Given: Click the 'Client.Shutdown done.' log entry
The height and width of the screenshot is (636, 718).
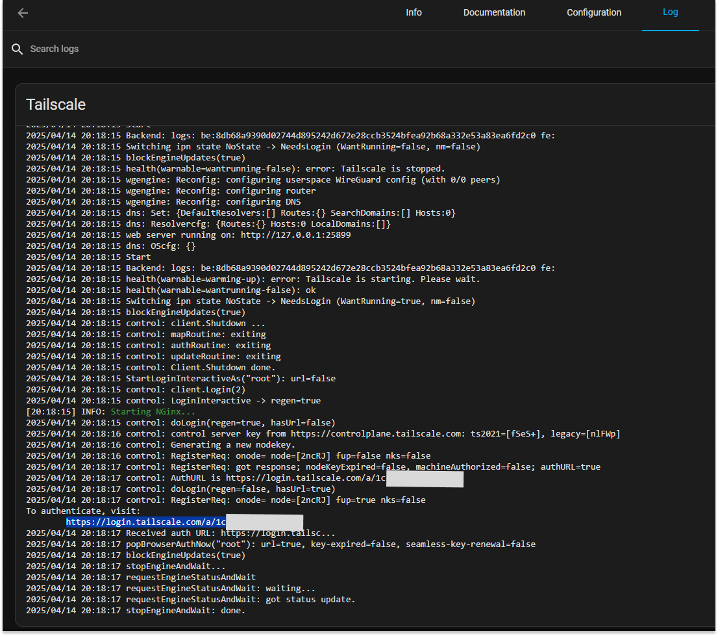Looking at the screenshot, I should 223,368.
